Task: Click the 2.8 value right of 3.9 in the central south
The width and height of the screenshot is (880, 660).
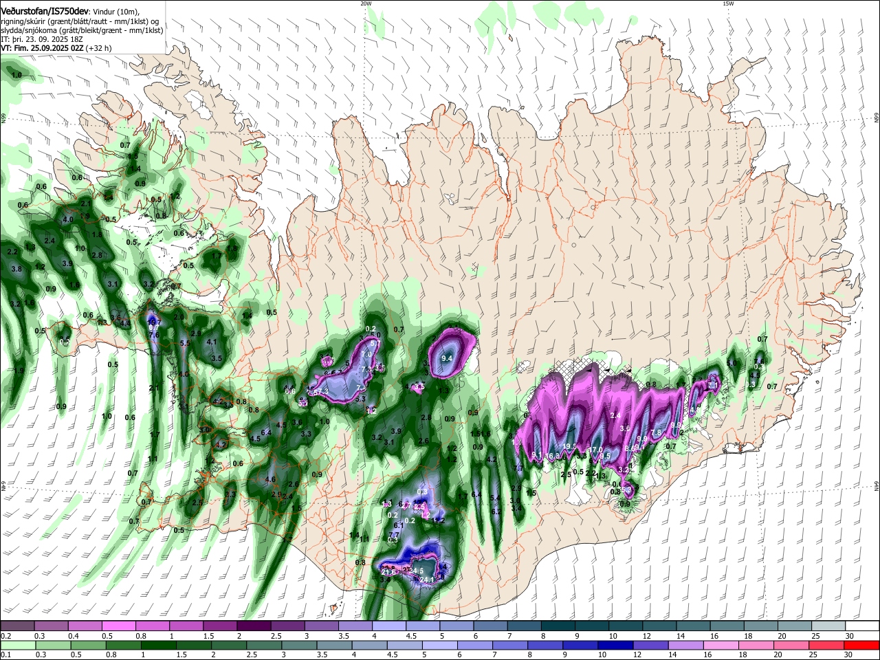Action: tap(426, 417)
